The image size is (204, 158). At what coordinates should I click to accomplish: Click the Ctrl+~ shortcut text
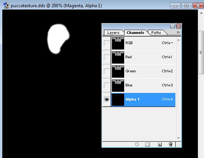click(167, 43)
